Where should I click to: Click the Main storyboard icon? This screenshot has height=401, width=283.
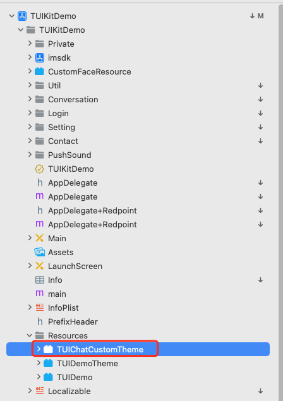39,238
